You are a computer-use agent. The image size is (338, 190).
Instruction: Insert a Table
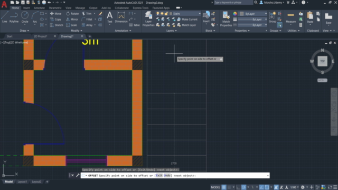click(135, 25)
